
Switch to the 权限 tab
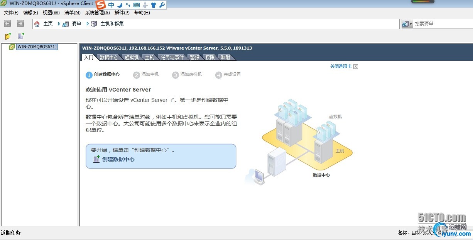tap(210, 57)
